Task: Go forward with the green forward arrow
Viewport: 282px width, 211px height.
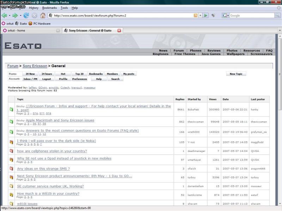Action: [15, 15]
